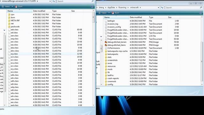Select the texturepacks-mp-cache folder icon
The width and height of the screenshot is (204, 115).
tap(106, 51)
